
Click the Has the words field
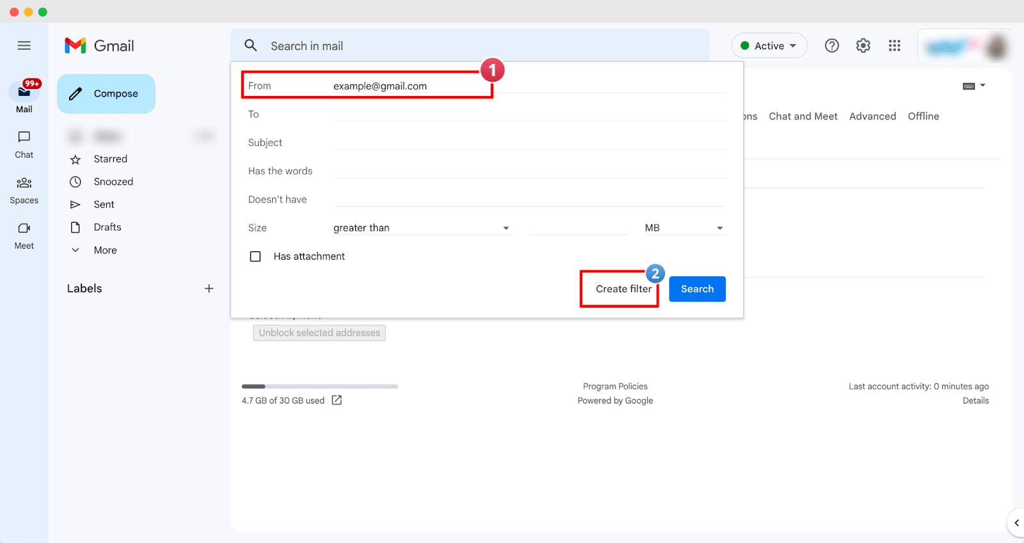[531, 171]
